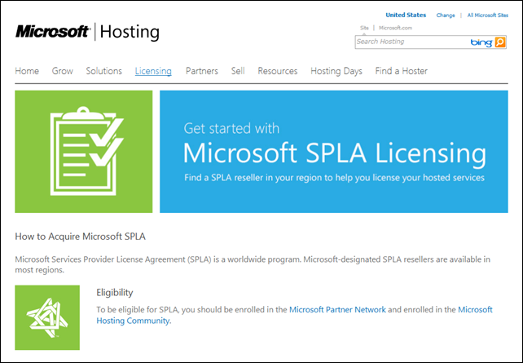523x363 pixels.
Task: Open the Resources navigation item
Action: click(278, 71)
